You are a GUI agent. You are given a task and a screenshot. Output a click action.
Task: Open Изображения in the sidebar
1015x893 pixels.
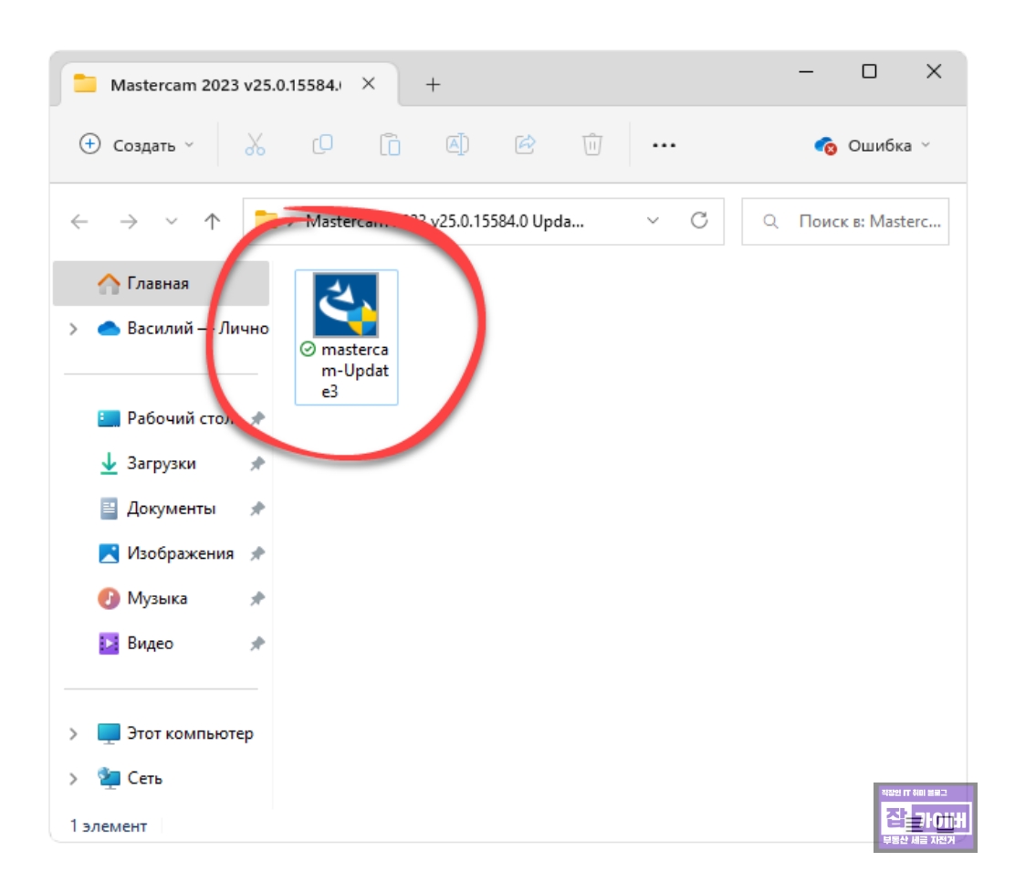(166, 553)
